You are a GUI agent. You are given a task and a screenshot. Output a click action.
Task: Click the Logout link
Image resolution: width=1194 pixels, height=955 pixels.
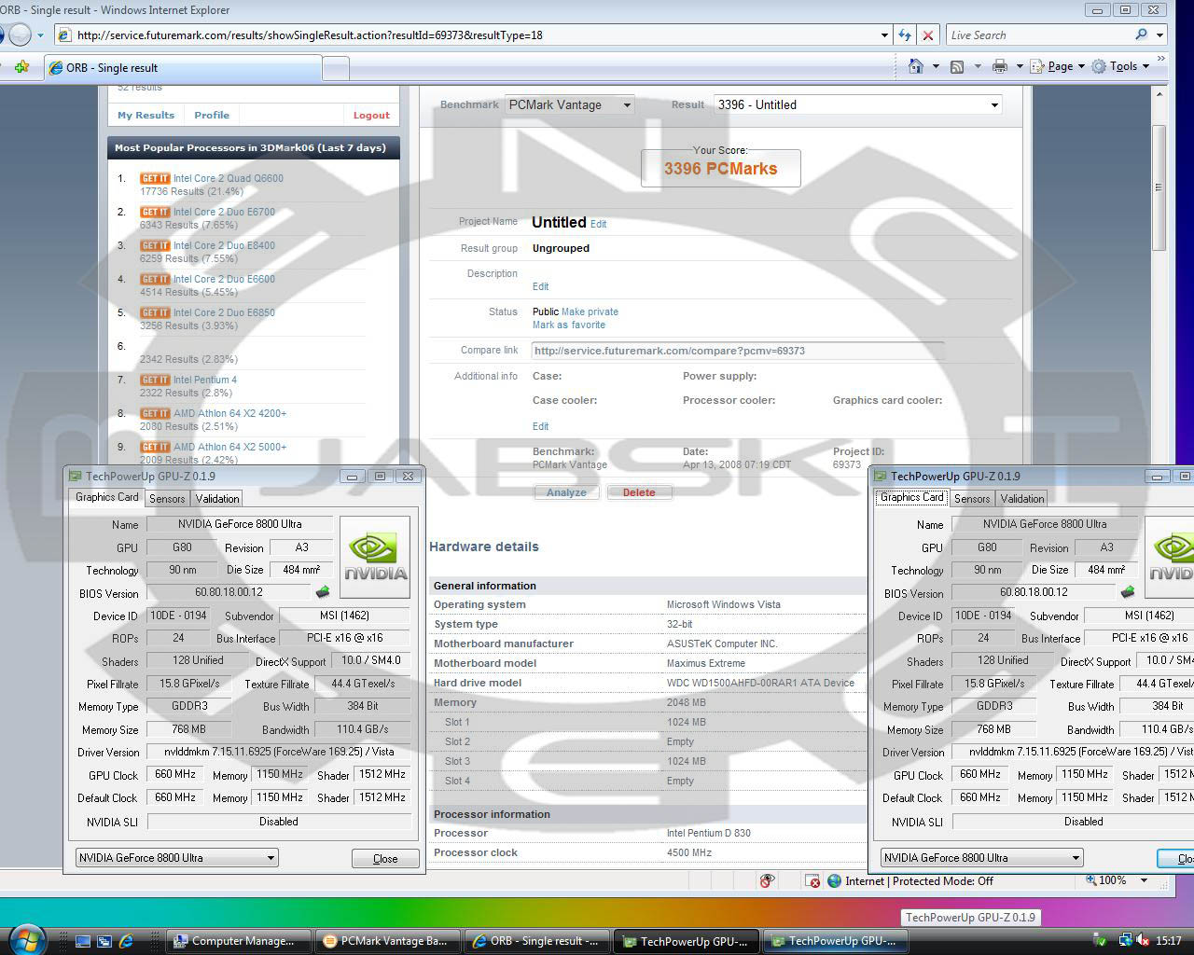click(x=371, y=116)
